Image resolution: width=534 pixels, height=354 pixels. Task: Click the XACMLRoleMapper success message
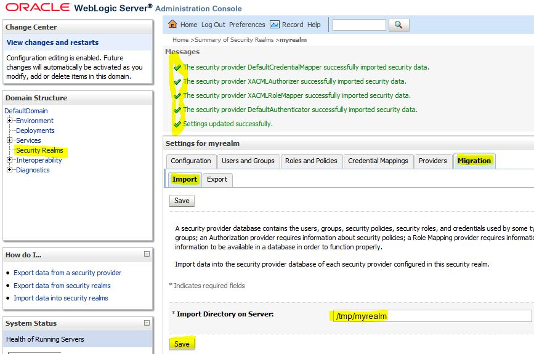pos(297,95)
